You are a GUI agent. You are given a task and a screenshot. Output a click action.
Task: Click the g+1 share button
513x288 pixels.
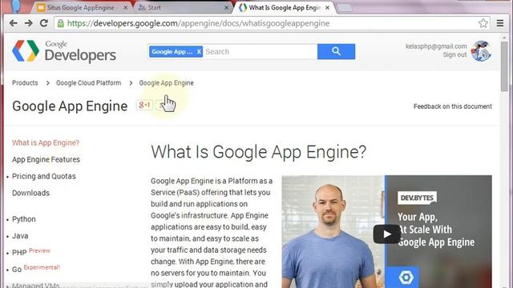pos(144,105)
